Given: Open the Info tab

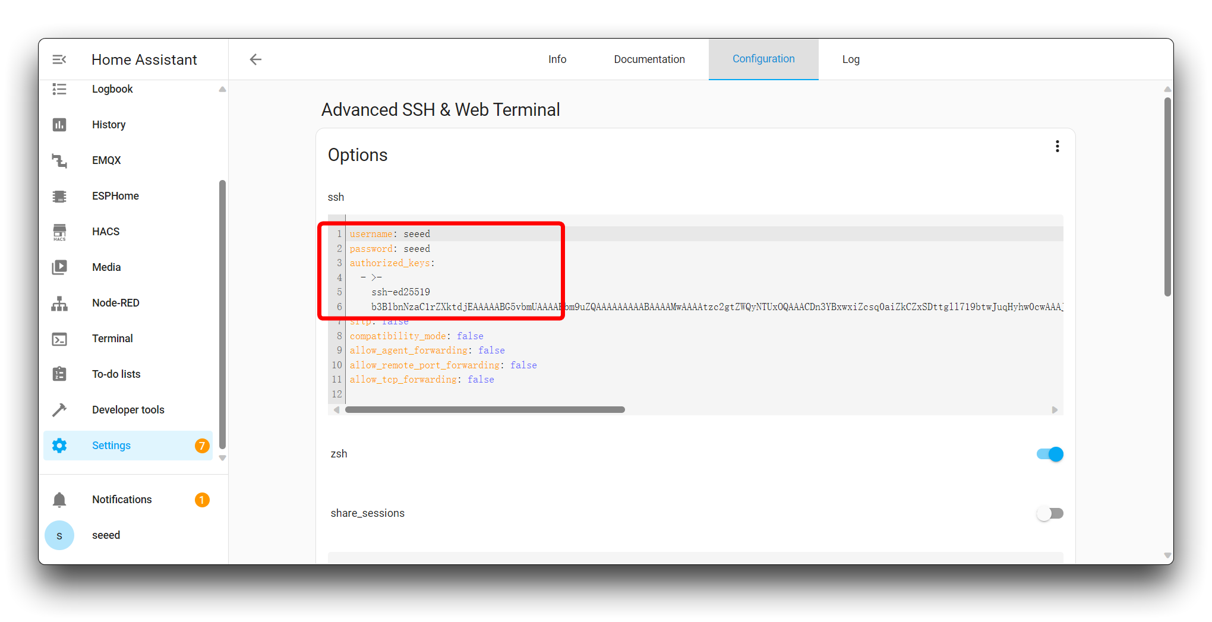Looking at the screenshot, I should click(557, 59).
